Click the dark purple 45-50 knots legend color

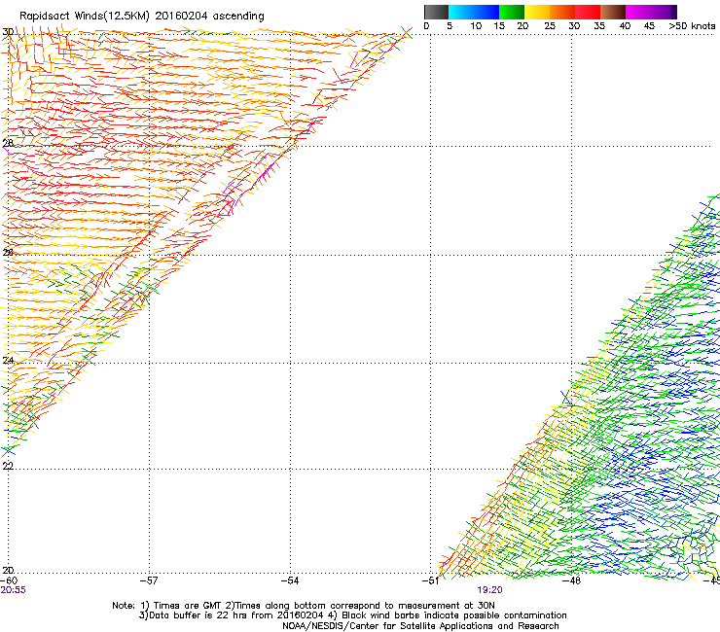pyautogui.click(x=664, y=12)
